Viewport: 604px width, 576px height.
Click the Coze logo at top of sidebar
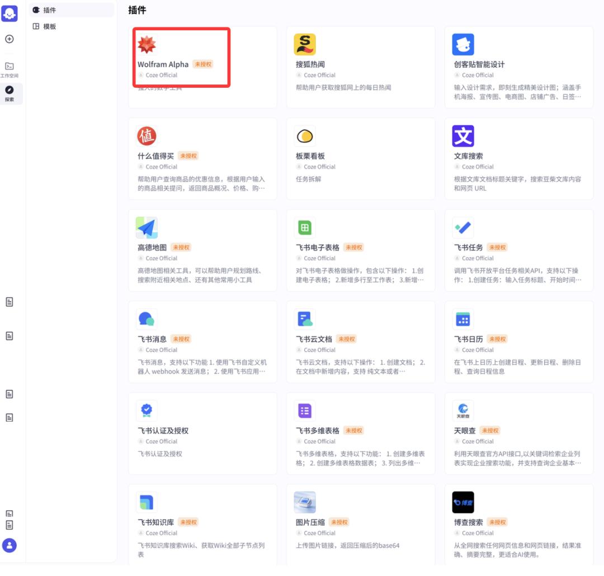coord(10,13)
